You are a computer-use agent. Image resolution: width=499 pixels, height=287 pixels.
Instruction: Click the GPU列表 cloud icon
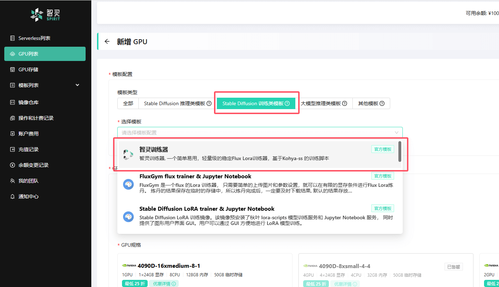pyautogui.click(x=12, y=54)
